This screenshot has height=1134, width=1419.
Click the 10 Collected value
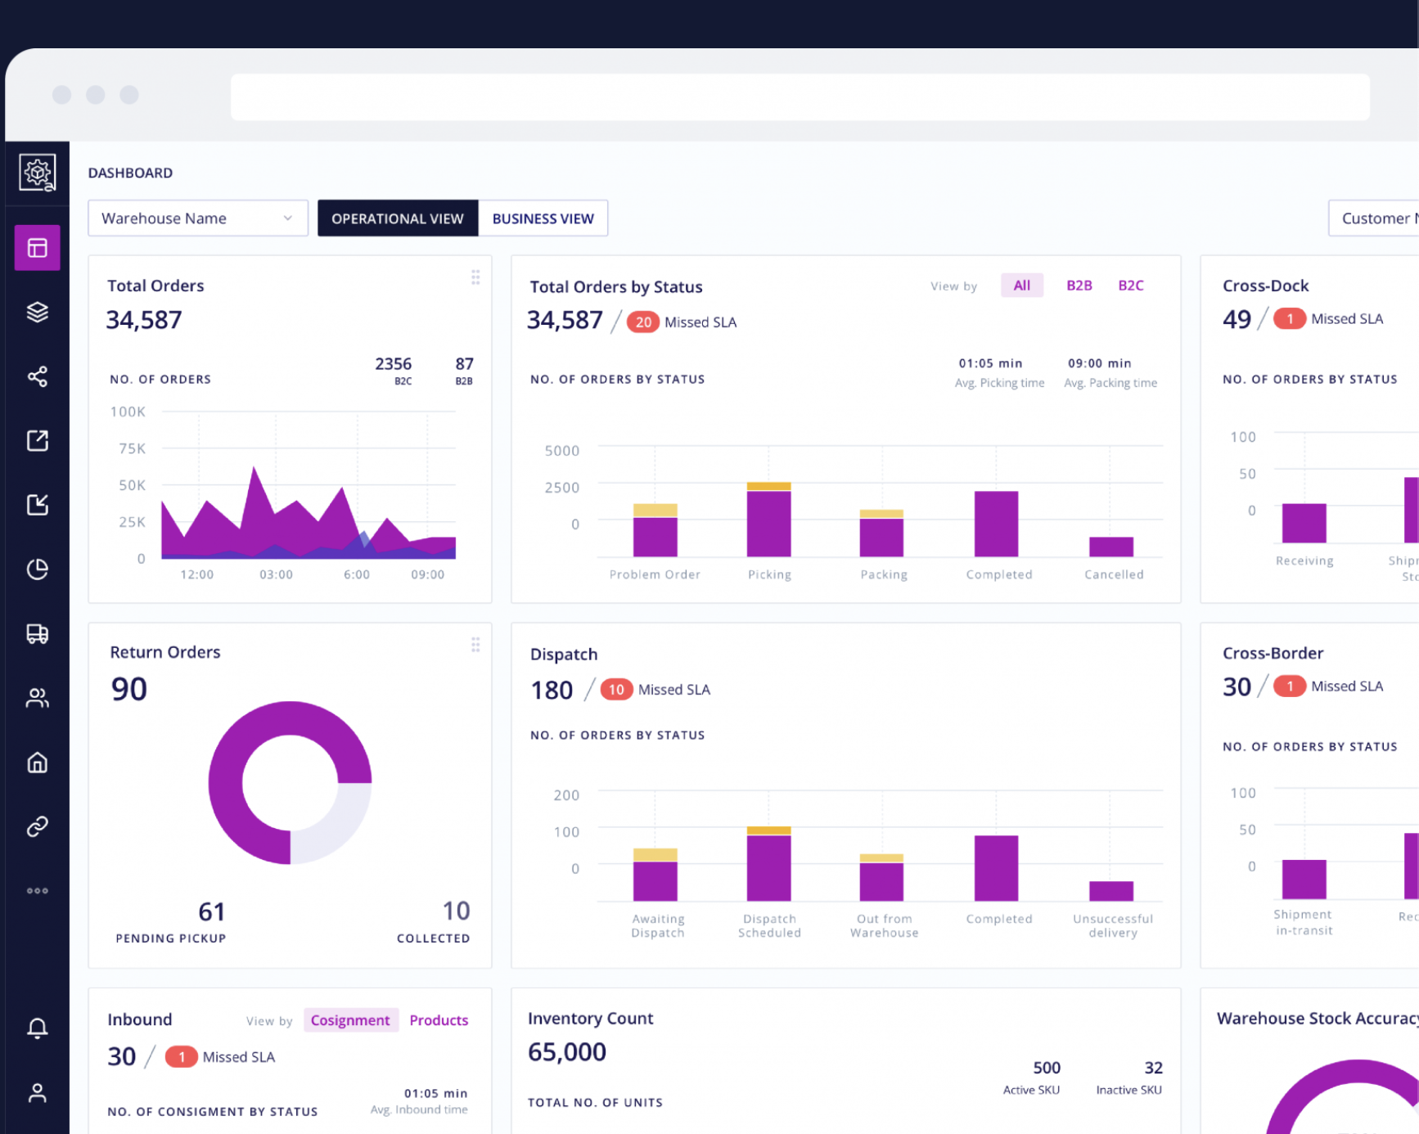point(456,911)
